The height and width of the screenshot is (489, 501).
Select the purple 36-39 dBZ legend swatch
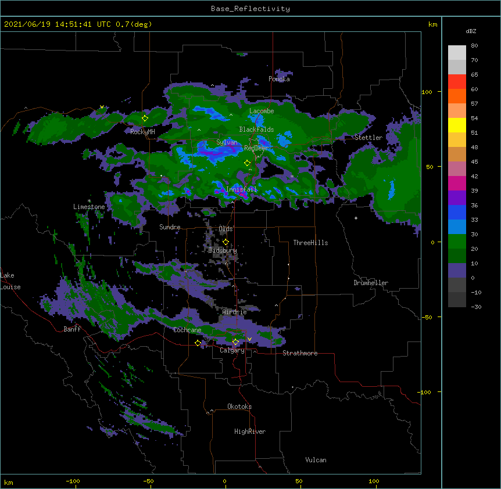pyautogui.click(x=457, y=198)
